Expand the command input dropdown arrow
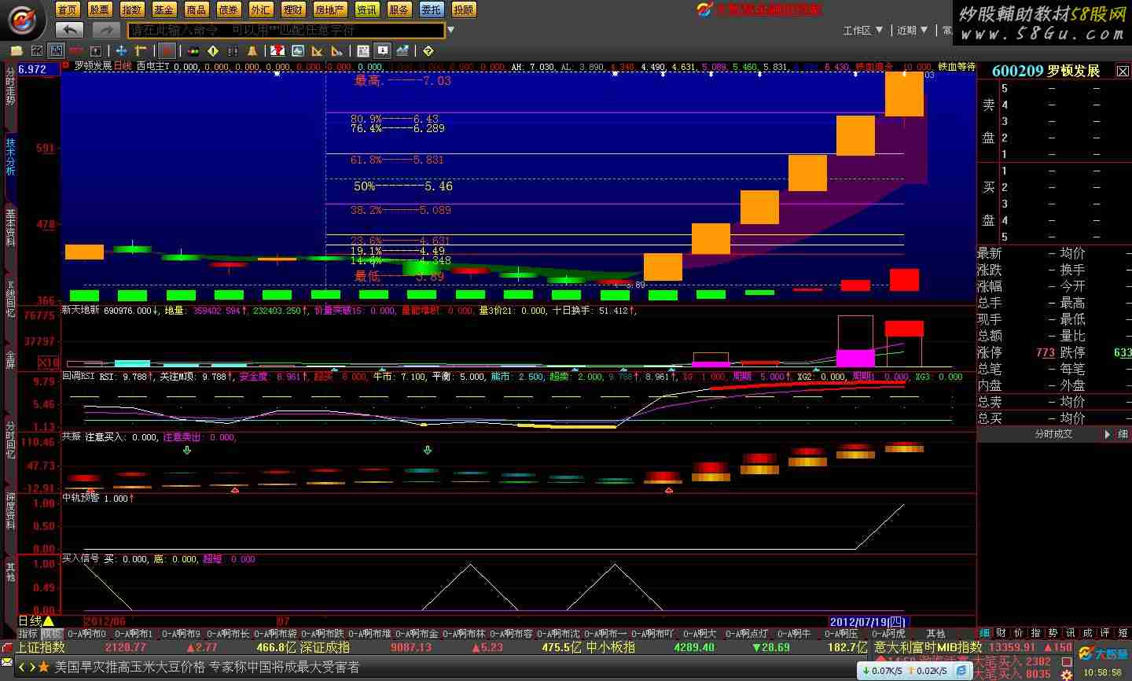Image resolution: width=1132 pixels, height=681 pixels. 451,30
